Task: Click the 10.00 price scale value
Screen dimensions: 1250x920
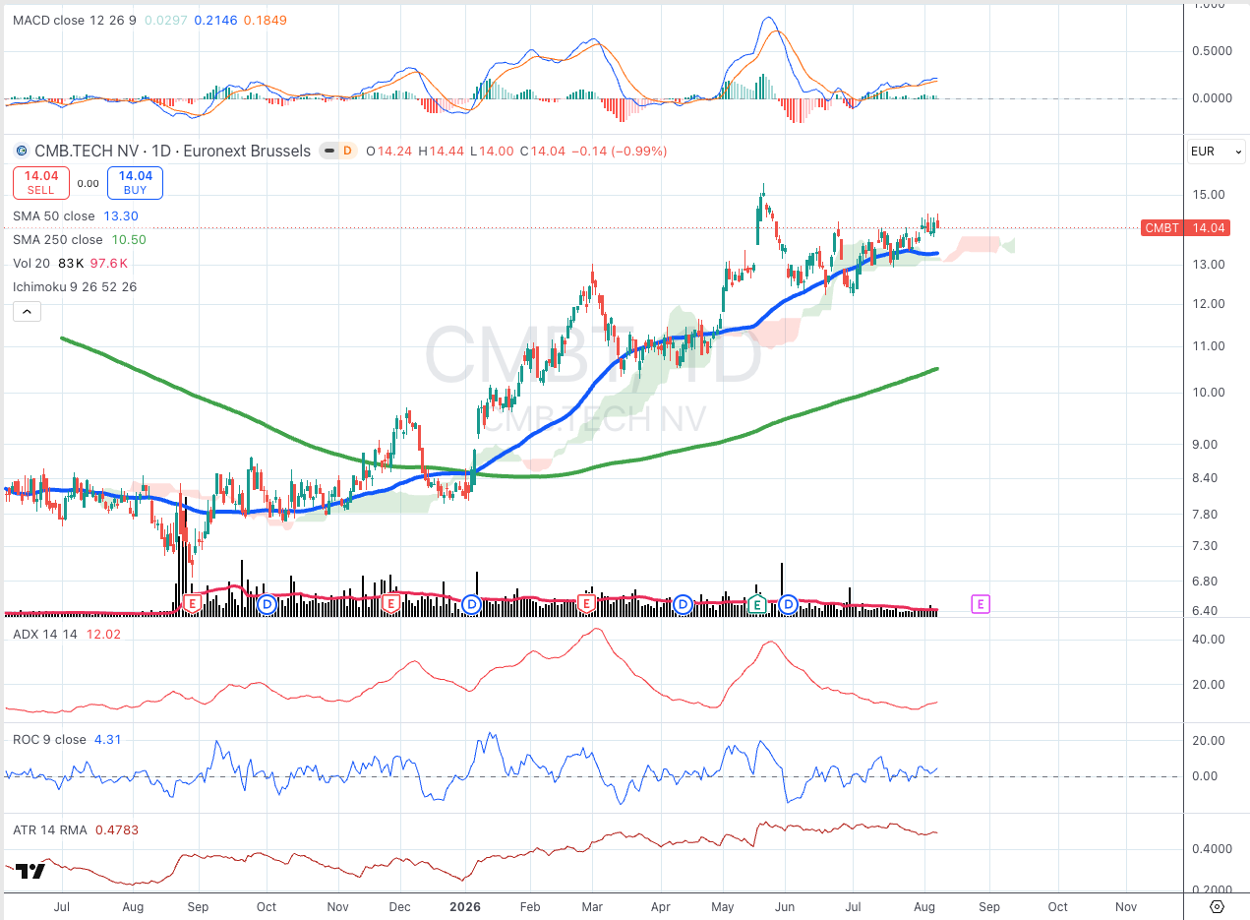Action: click(x=1207, y=393)
